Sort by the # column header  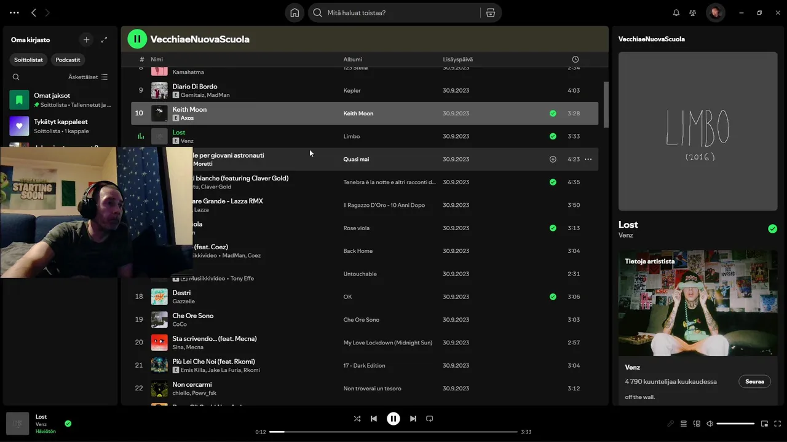(x=142, y=60)
